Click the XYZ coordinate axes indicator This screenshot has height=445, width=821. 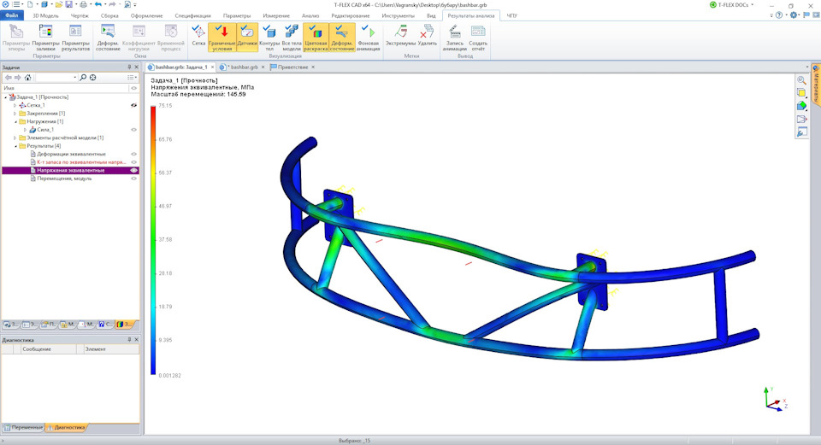click(x=775, y=400)
